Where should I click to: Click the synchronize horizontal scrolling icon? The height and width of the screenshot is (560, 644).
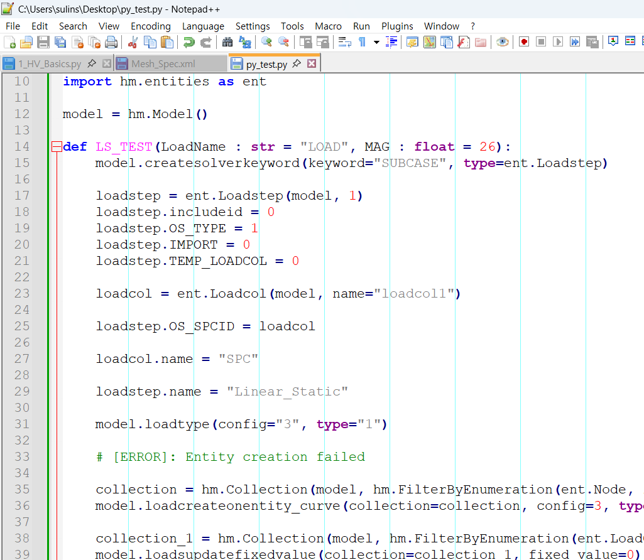(323, 42)
